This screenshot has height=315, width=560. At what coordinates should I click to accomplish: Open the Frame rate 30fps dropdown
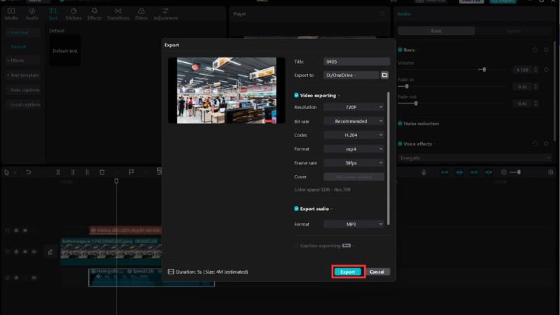[x=355, y=162]
